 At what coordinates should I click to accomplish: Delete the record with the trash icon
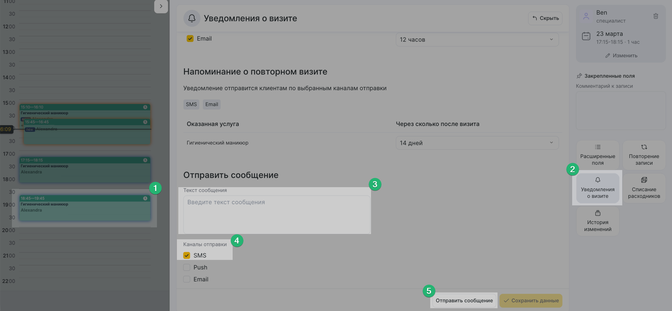(656, 16)
